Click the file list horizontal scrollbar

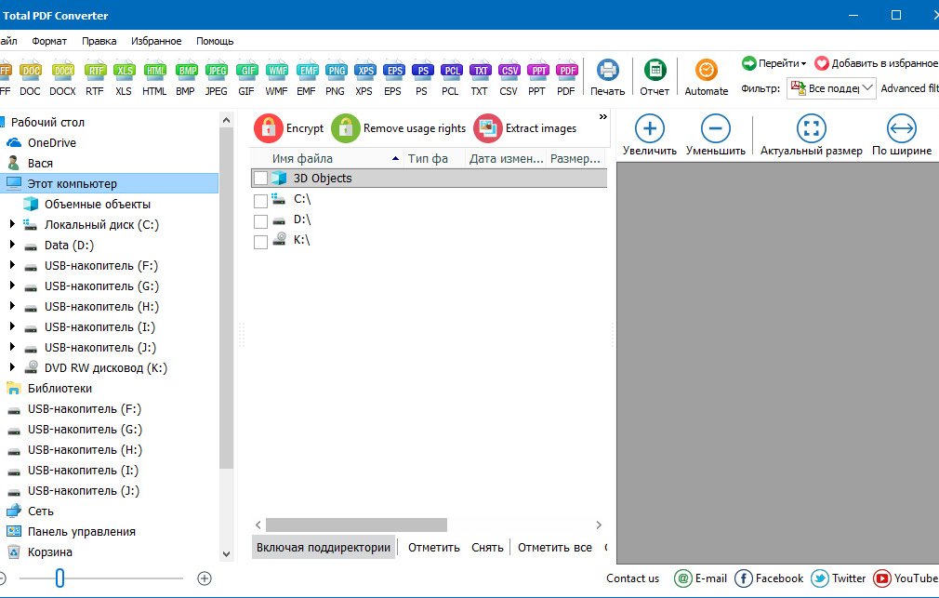pyautogui.click(x=356, y=525)
